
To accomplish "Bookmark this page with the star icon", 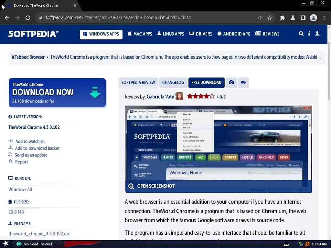I will (269, 18).
